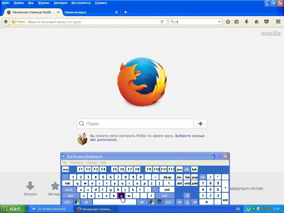
Task: Click the spacebar on On-Screen Keyboard
Action: (115, 202)
